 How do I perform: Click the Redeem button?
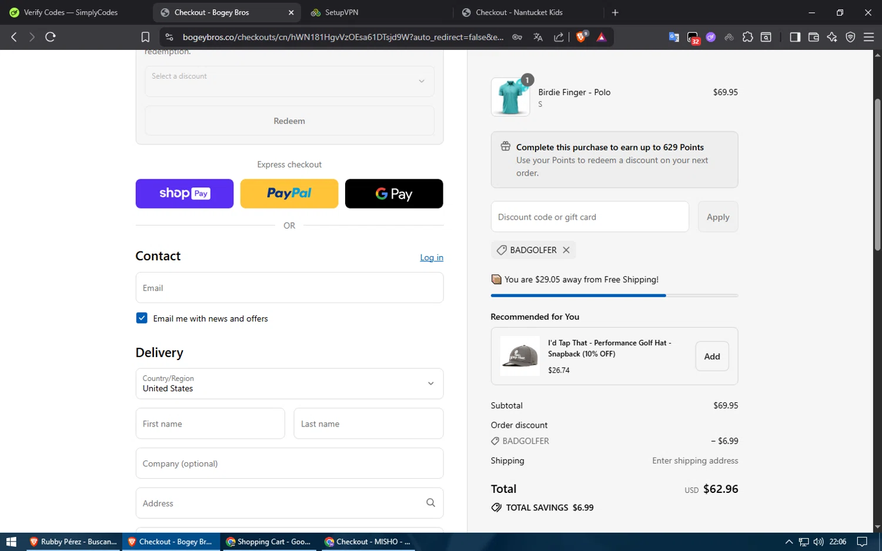(x=289, y=121)
